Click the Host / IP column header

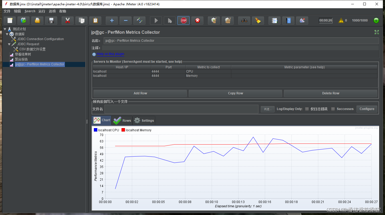(122, 67)
